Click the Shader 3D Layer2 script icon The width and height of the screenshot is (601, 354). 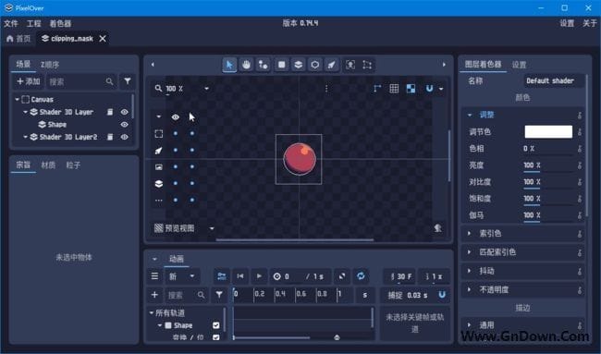pyautogui.click(x=110, y=137)
